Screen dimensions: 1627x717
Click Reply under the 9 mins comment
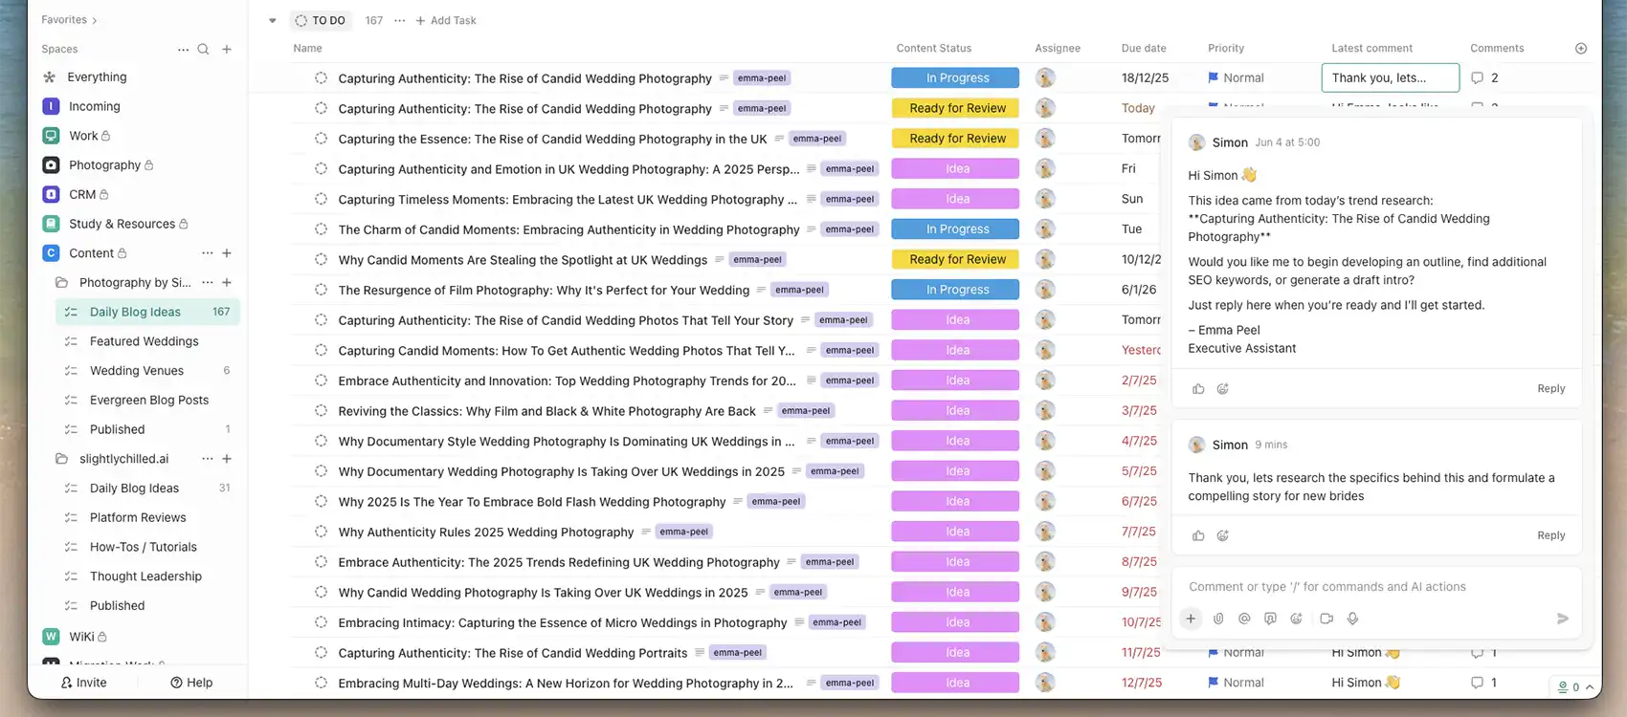[1551, 536]
